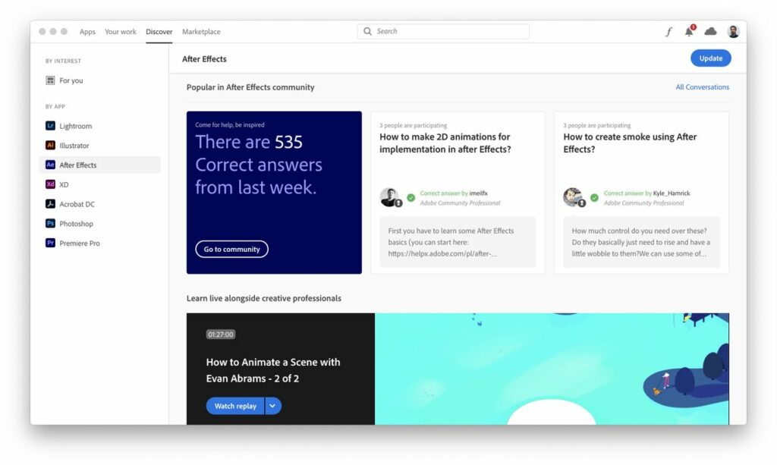Open the 2D animations conversation title

pos(445,143)
